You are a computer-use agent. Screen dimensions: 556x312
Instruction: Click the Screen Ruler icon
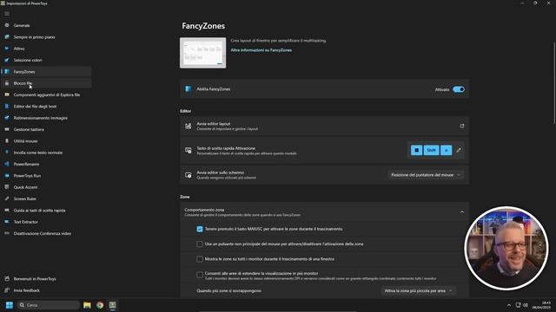(7, 198)
